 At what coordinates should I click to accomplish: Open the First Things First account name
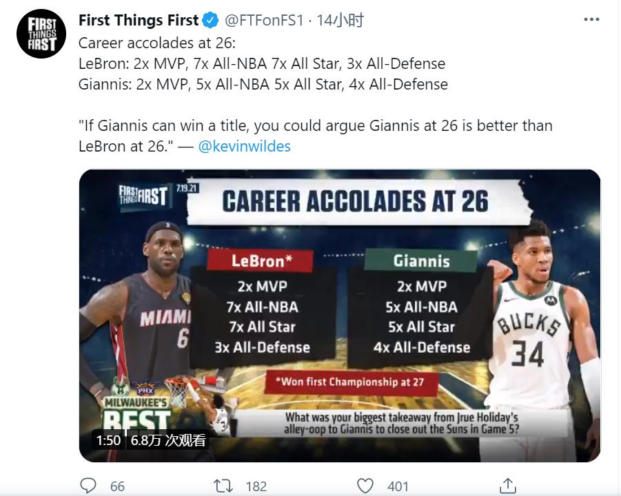coord(139,20)
